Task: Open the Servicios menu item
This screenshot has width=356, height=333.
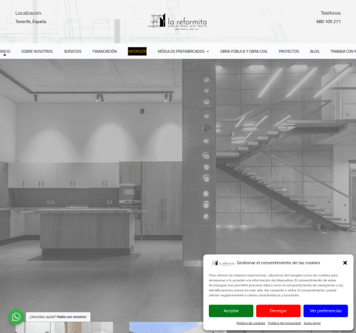Action: pos(72,52)
